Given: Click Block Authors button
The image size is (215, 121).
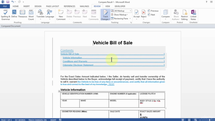Looking at the screenshot, I should (x=176, y=15).
